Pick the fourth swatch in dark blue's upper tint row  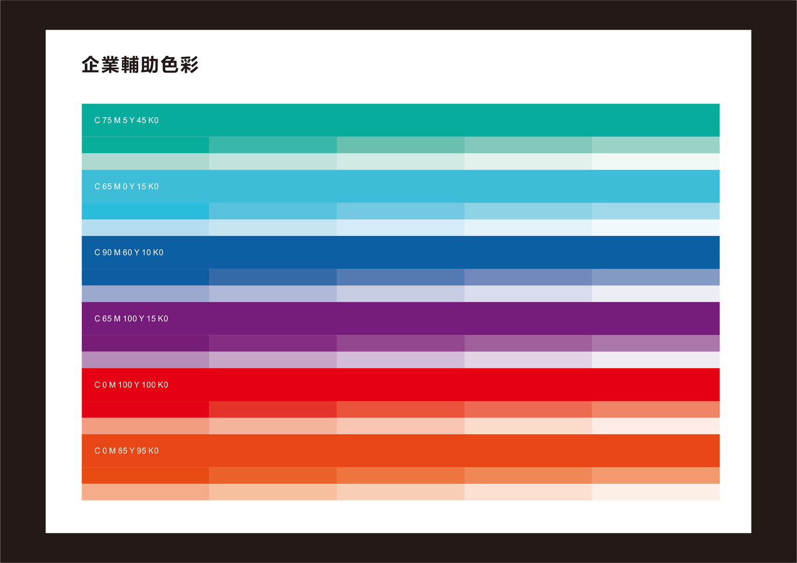pos(528,277)
